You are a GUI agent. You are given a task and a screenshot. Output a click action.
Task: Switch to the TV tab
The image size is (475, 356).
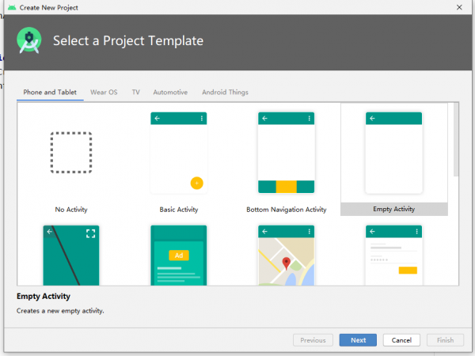pyautogui.click(x=136, y=93)
